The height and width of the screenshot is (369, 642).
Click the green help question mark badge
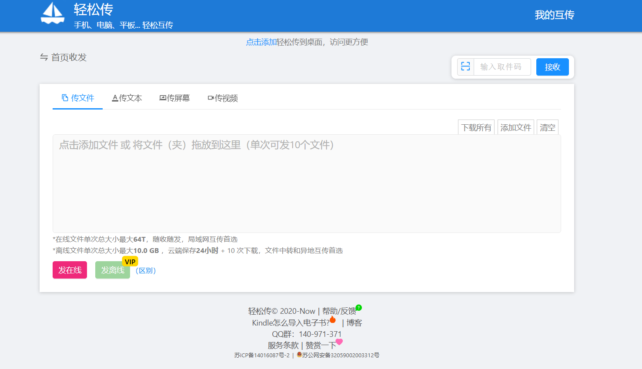click(359, 308)
